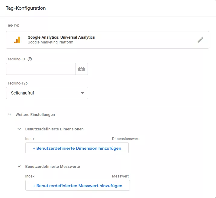Screen dimensions: 216x198
Task: Click Benutzerdefinierte Dimension hinzufügen button
Action: tap(77, 148)
